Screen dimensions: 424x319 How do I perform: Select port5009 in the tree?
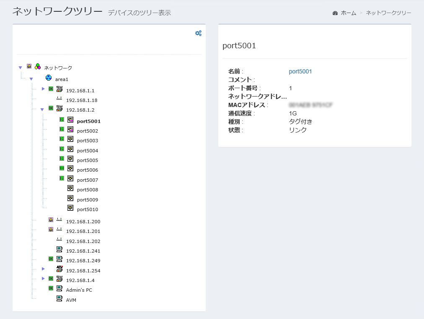pos(87,200)
